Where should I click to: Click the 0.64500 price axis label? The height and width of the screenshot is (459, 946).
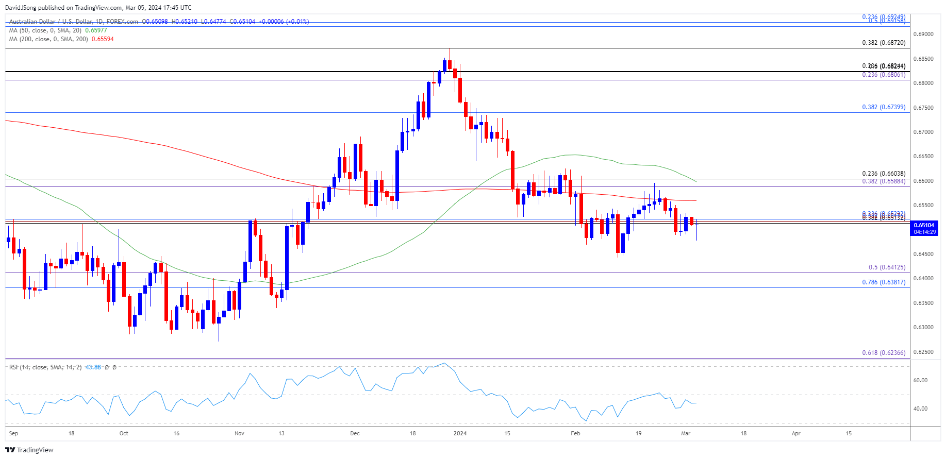(923, 254)
